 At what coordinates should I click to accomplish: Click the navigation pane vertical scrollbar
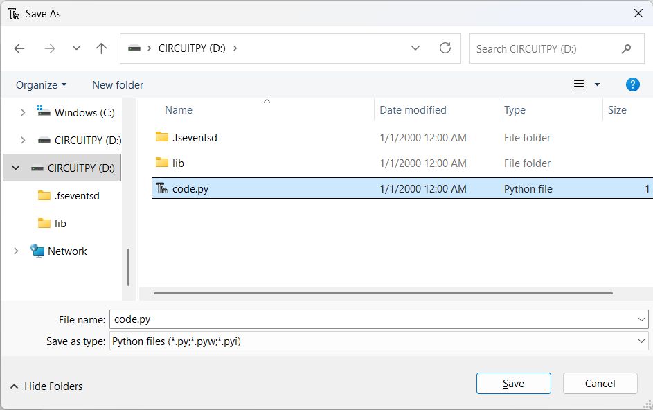point(128,267)
